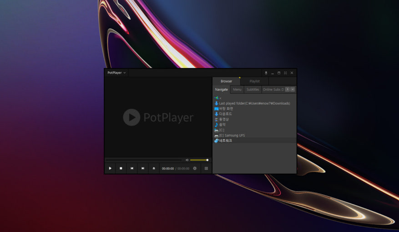Start playback with the play button
399x232 pixels.
coord(110,169)
